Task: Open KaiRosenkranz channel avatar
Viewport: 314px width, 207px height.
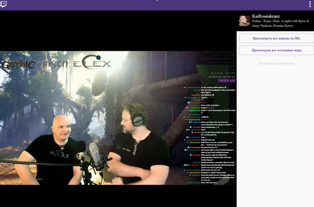Action: pos(244,21)
